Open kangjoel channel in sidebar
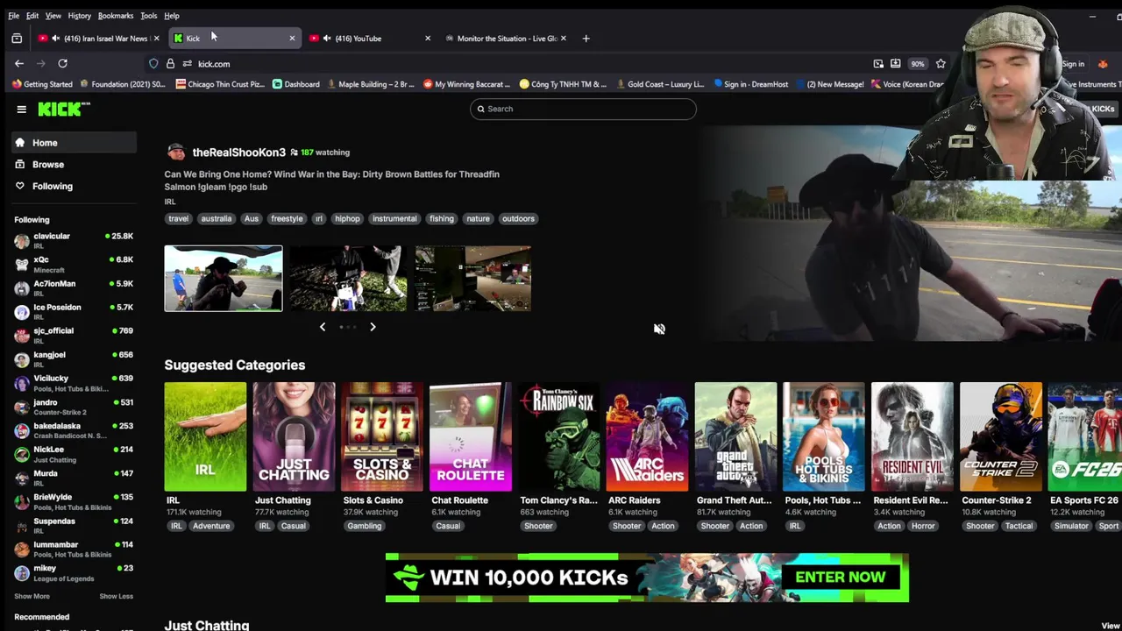1122x631 pixels. pos(74,359)
